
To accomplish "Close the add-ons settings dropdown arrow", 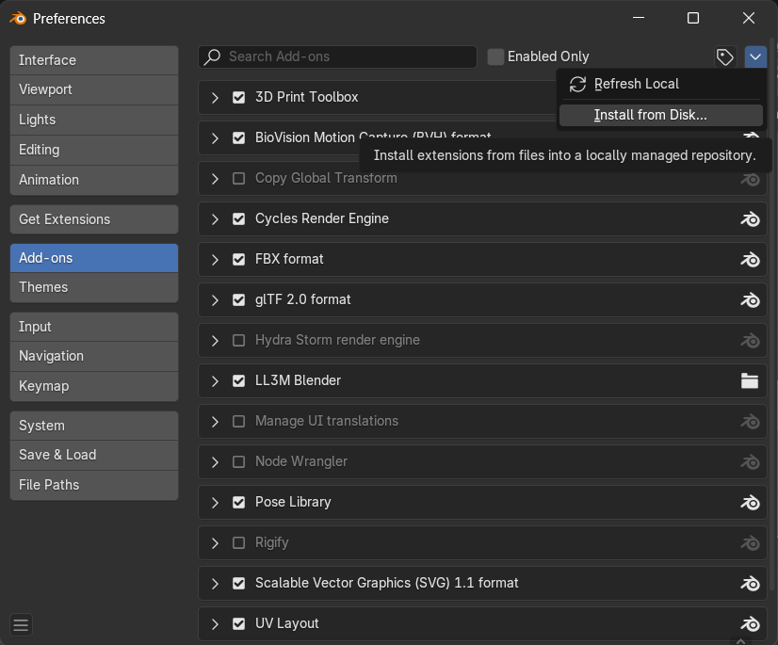I will [755, 56].
